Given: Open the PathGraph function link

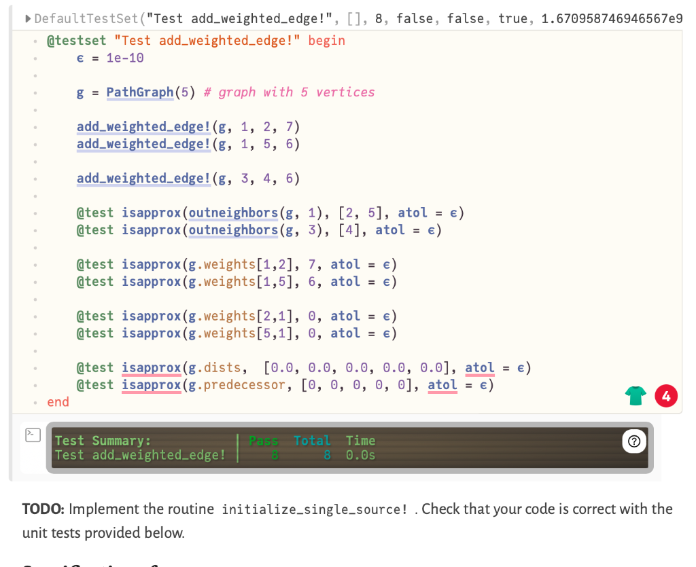Looking at the screenshot, I should [x=139, y=92].
